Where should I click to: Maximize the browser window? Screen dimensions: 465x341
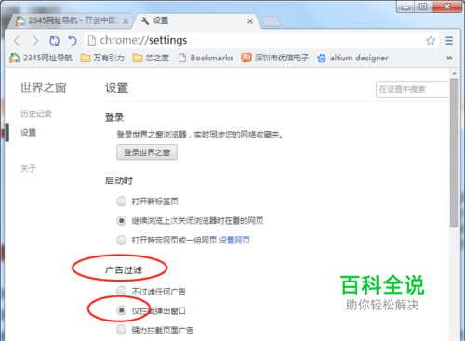point(423,7)
